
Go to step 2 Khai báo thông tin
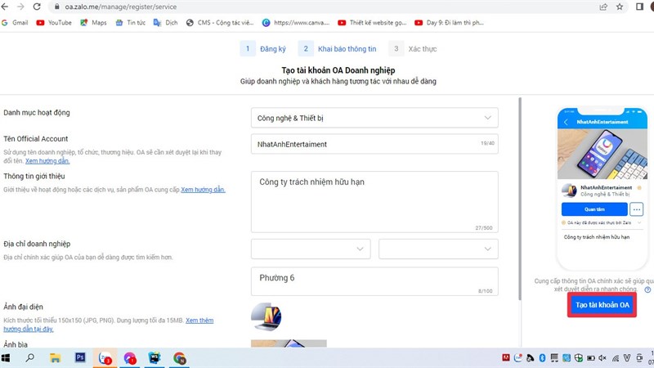338,49
